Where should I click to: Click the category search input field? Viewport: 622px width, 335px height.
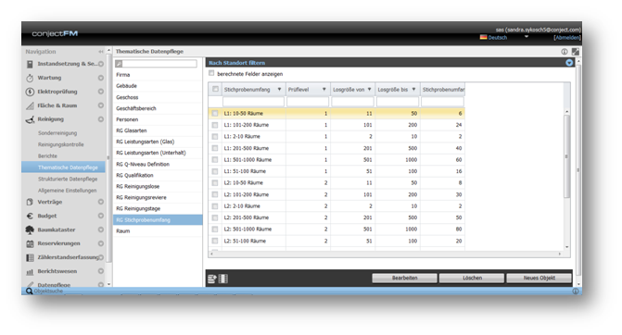tap(159, 63)
